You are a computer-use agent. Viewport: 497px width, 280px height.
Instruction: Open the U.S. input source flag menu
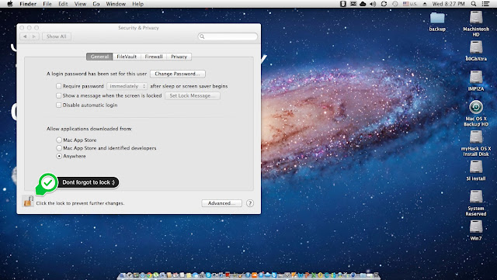410,4
